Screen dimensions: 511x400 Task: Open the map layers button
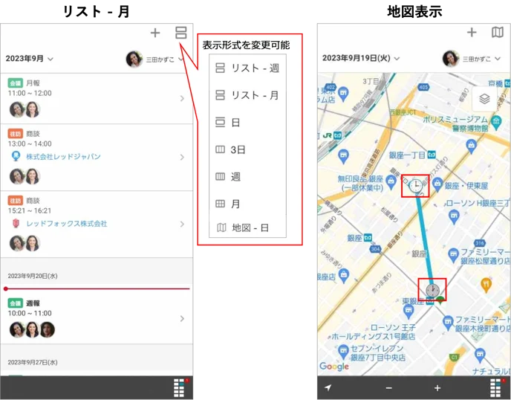(x=484, y=99)
